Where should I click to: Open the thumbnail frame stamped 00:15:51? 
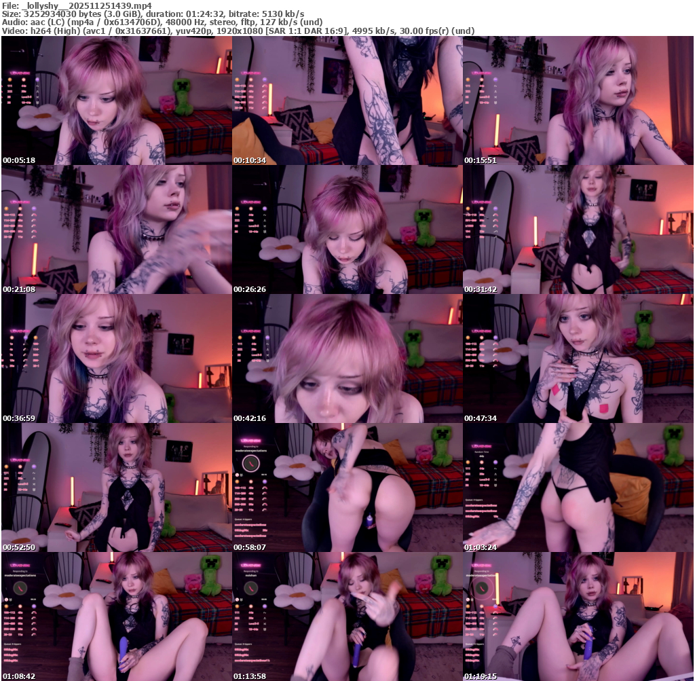point(578,100)
